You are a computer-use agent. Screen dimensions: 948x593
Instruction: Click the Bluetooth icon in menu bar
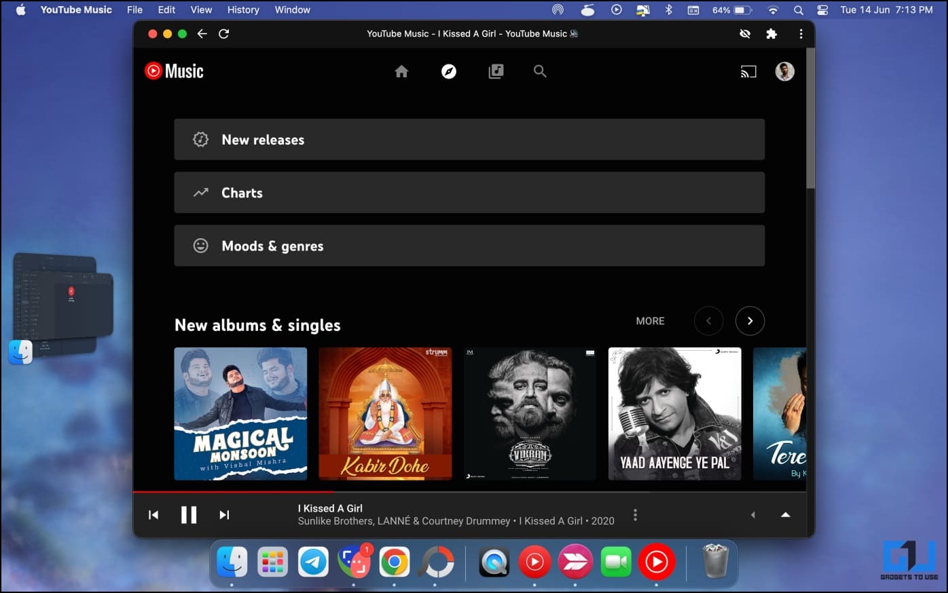tap(668, 9)
